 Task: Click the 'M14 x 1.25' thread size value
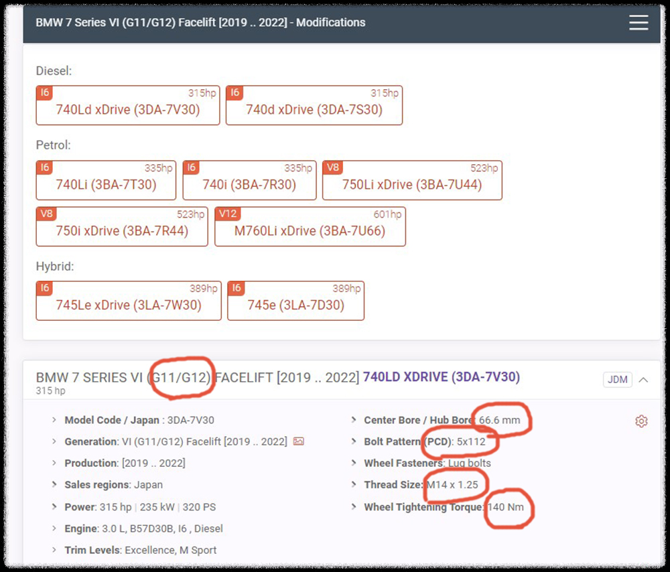click(452, 484)
